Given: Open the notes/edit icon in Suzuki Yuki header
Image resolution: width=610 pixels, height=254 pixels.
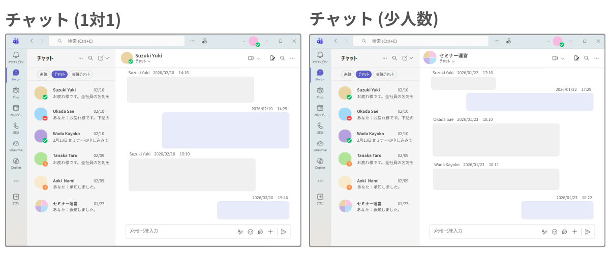Looking at the screenshot, I should pyautogui.click(x=272, y=58).
